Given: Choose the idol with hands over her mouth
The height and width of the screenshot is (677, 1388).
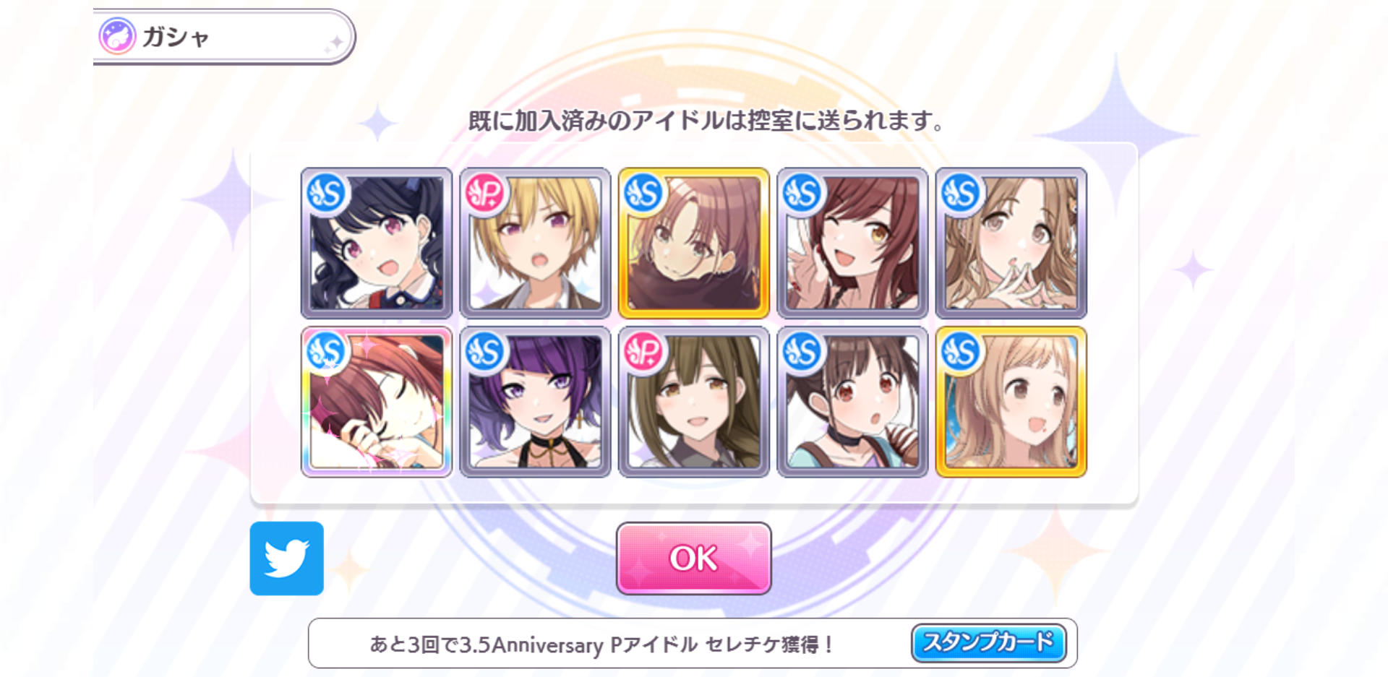Looking at the screenshot, I should pos(1011,243).
